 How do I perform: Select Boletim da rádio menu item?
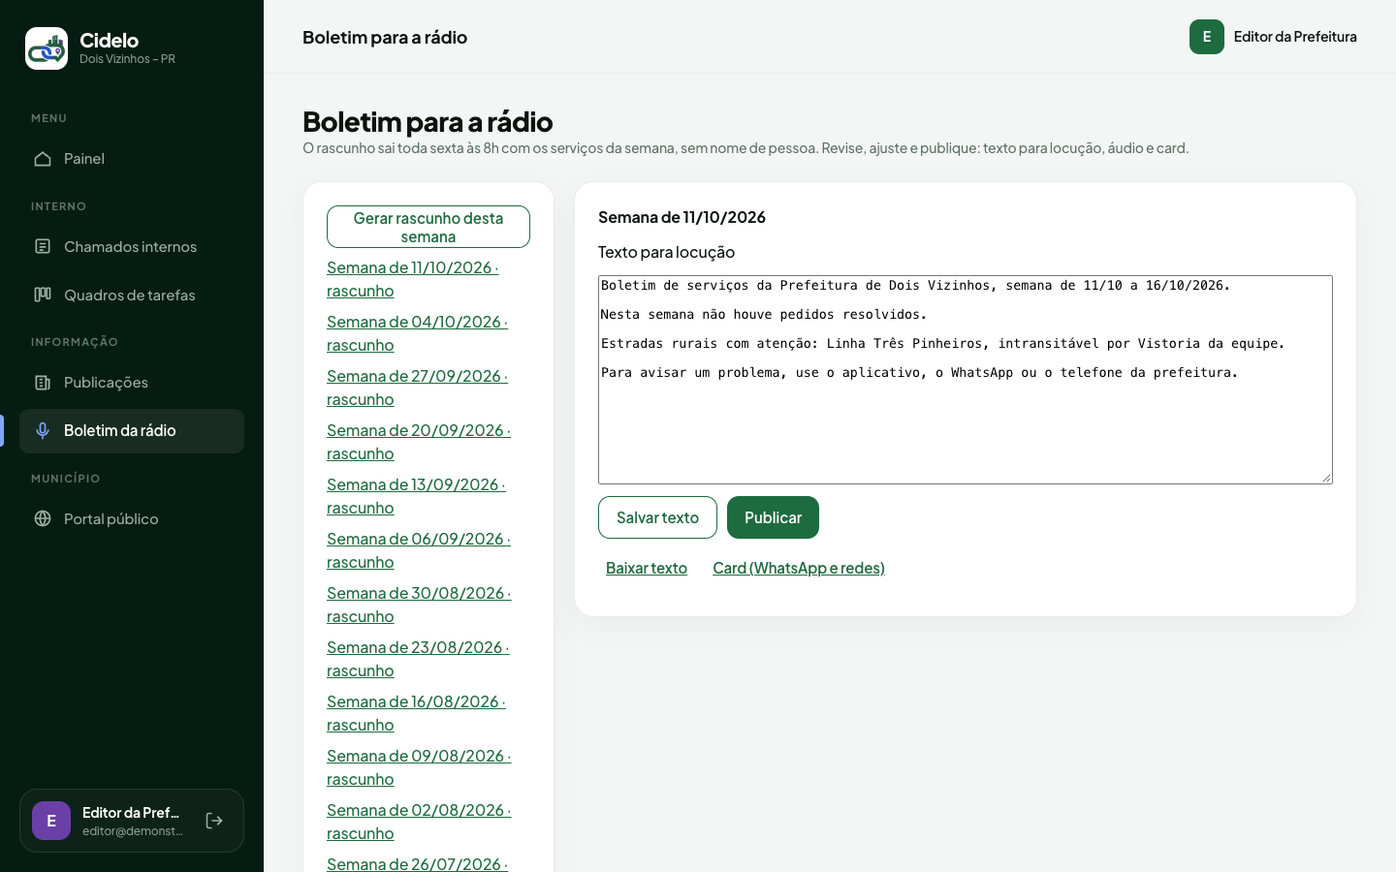[x=132, y=431]
